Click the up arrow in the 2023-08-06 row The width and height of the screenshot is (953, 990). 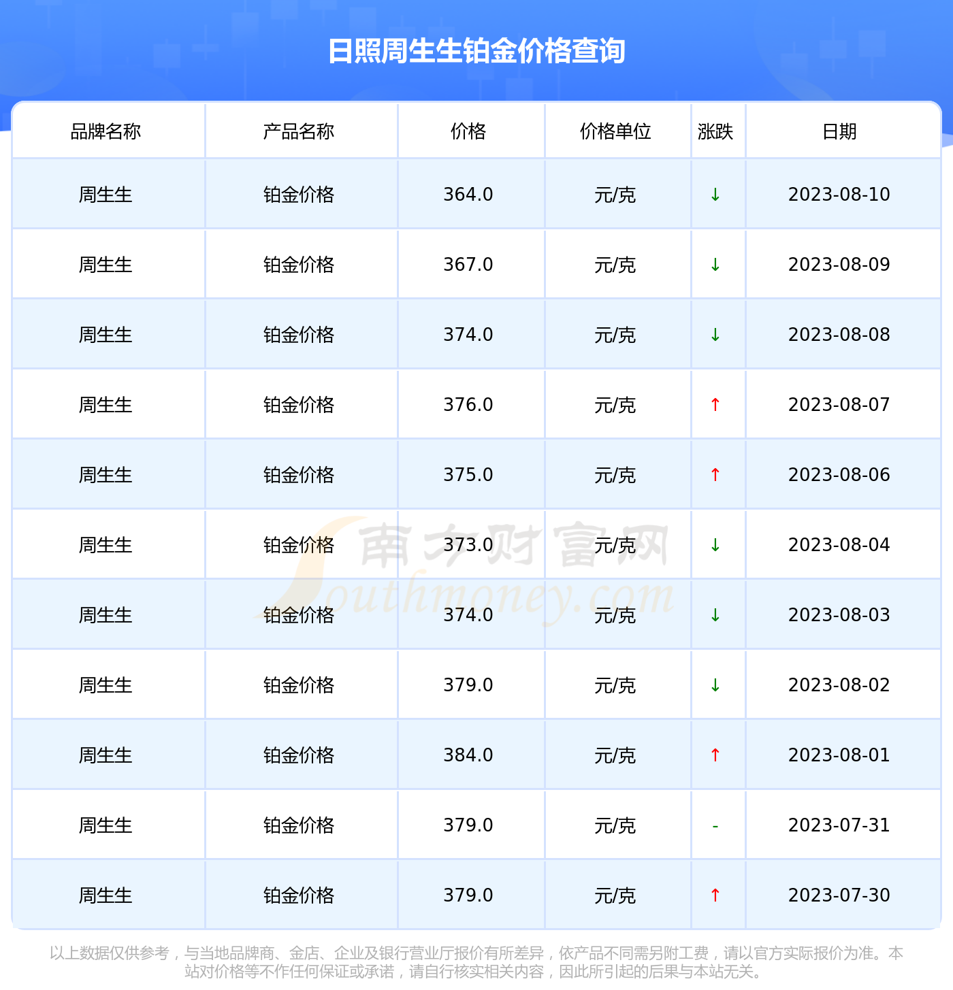[715, 475]
